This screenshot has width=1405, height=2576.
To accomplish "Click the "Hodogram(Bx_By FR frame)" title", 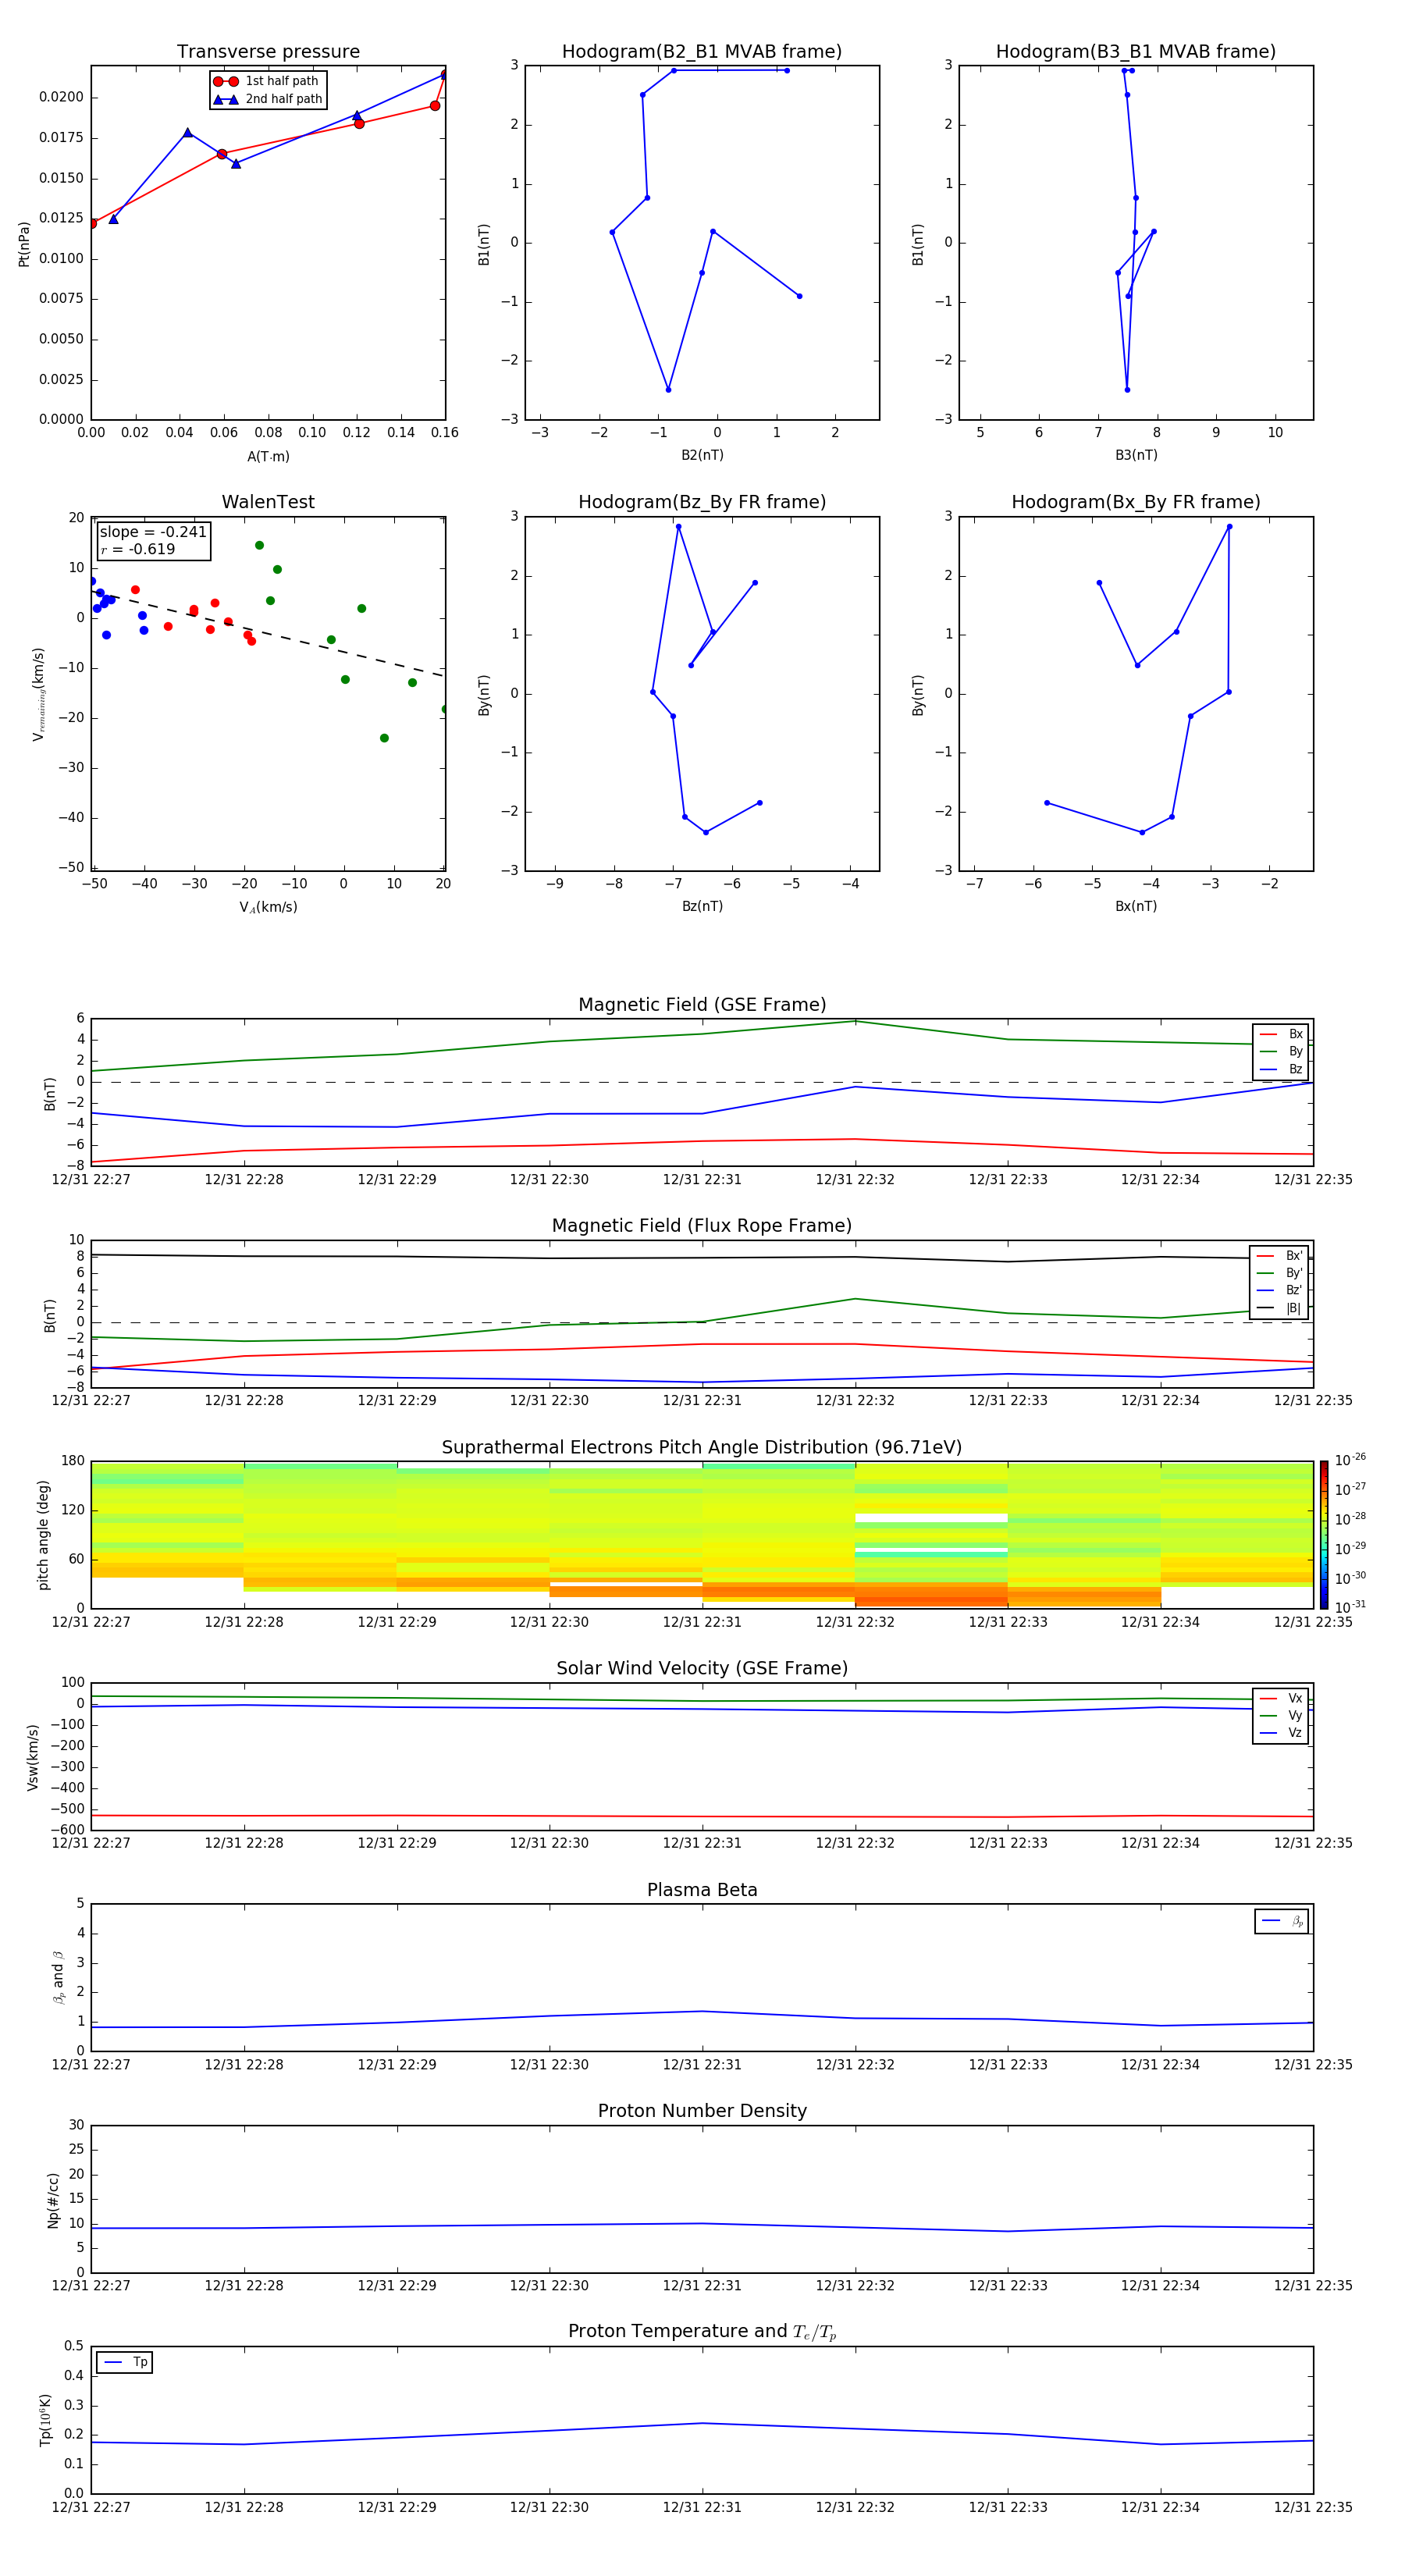I will tap(1136, 502).
